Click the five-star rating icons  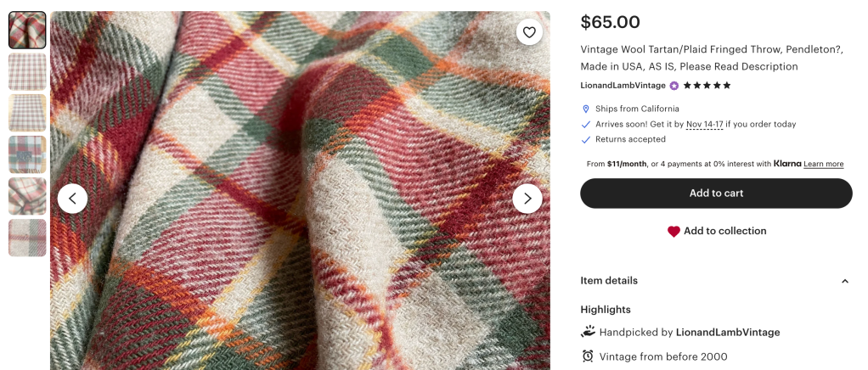[707, 86]
